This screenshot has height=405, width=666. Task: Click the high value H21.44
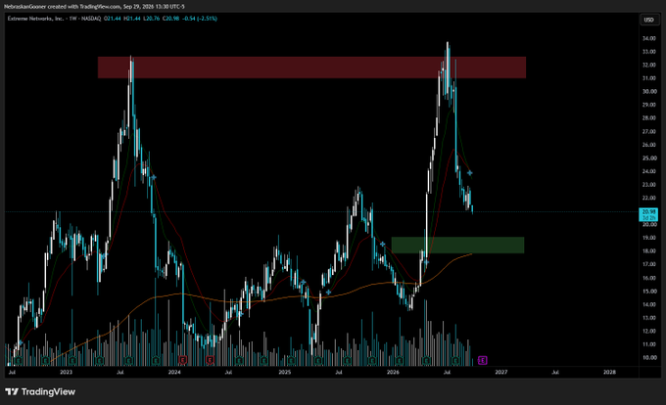(x=131, y=19)
